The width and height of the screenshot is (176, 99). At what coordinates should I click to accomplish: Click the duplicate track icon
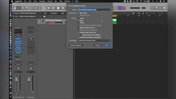tap(45, 17)
